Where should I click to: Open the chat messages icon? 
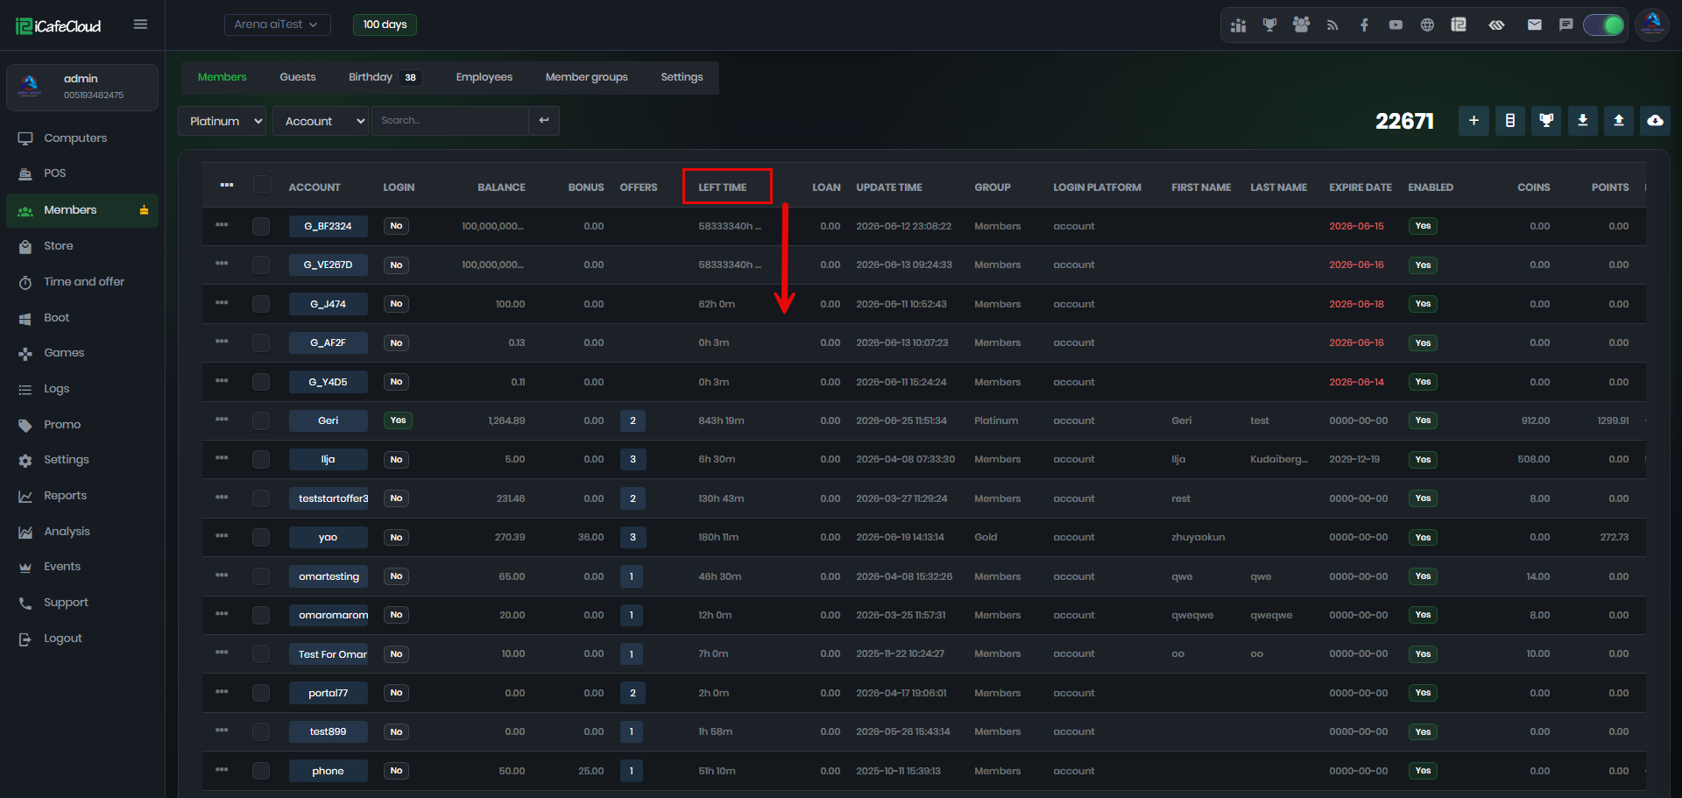coord(1566,25)
